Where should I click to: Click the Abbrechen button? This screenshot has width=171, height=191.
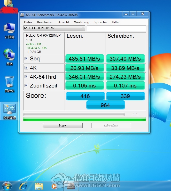[x=111, y=125]
